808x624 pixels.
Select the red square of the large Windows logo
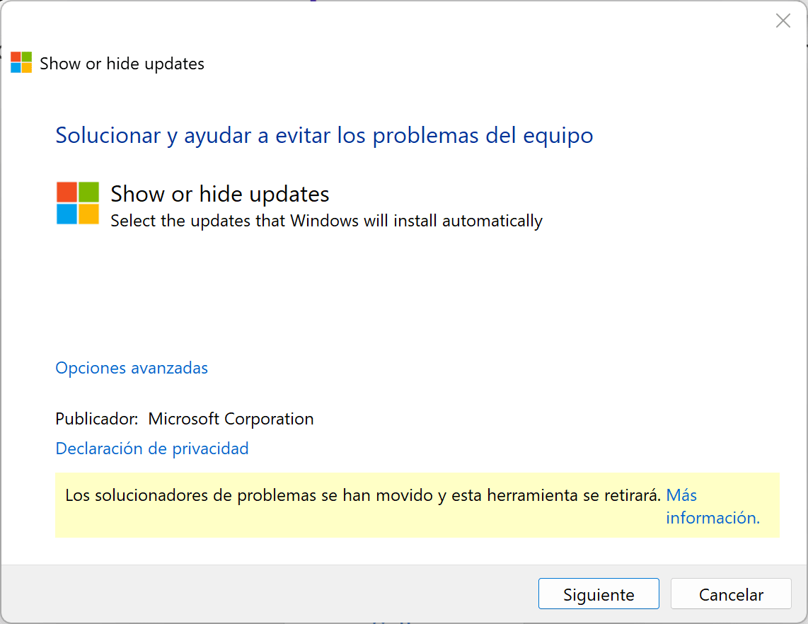coord(66,192)
